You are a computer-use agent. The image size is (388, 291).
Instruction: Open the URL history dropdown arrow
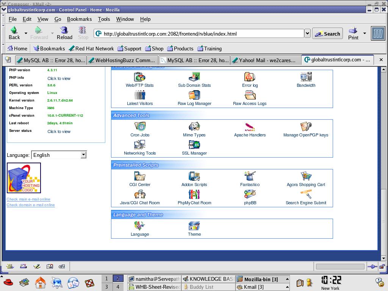point(307,34)
